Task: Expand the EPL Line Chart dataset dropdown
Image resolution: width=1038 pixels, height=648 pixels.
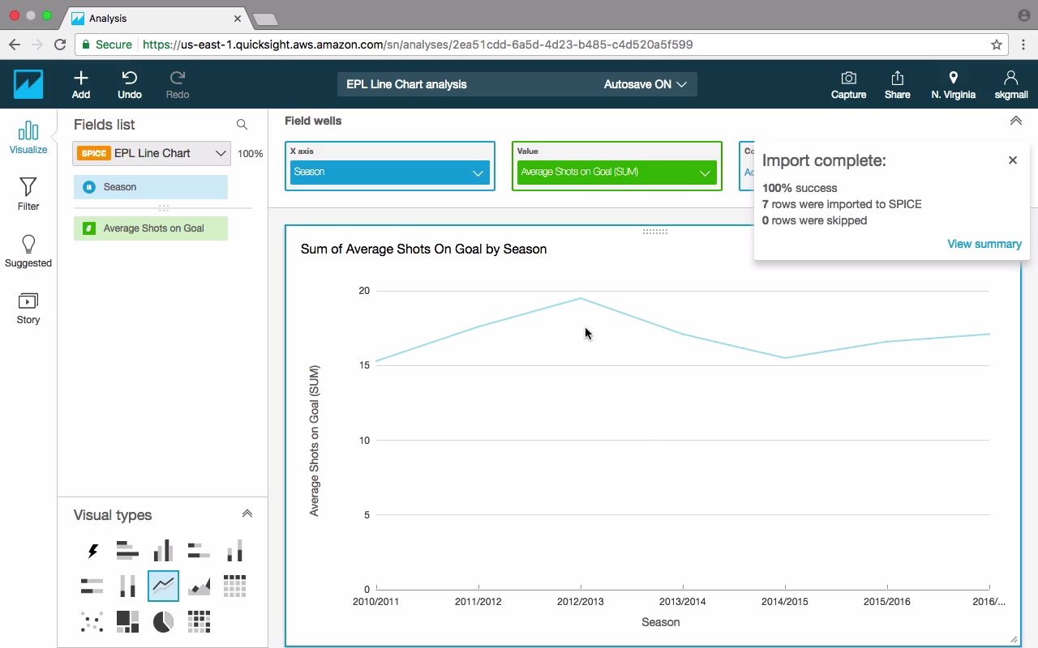Action: click(220, 153)
